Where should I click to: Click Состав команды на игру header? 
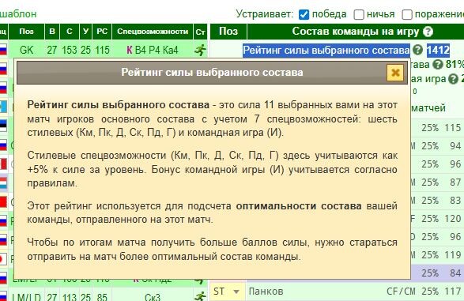tap(356, 32)
